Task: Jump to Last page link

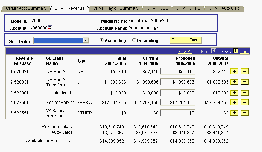Action: [244, 52]
